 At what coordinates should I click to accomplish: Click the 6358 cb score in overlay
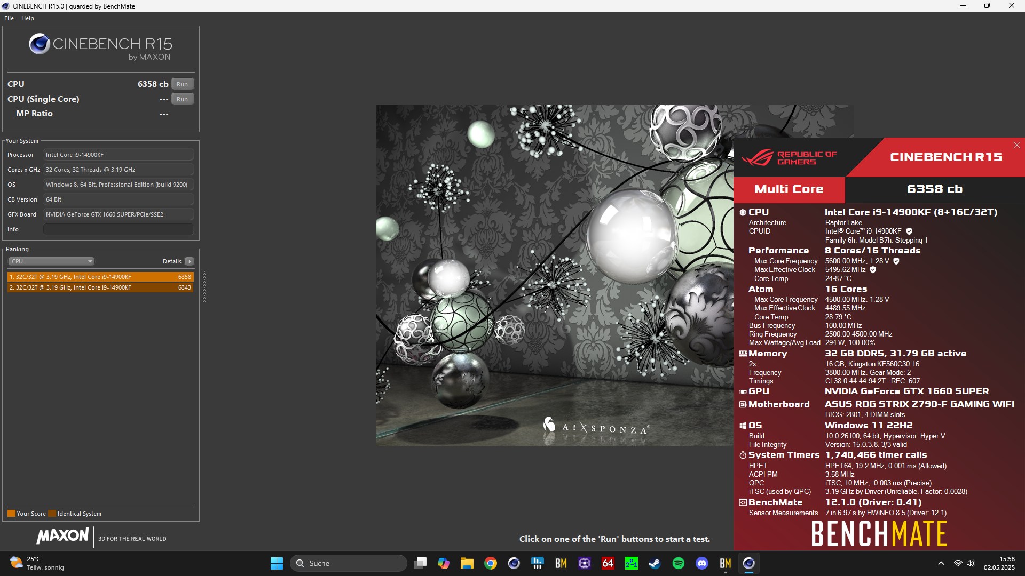click(935, 189)
